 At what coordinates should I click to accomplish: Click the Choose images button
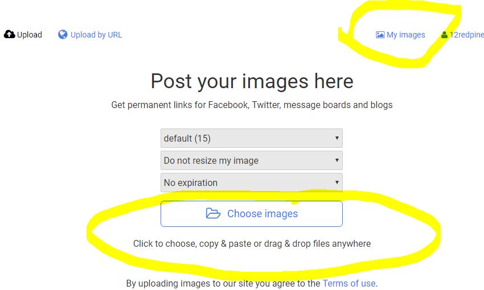[x=252, y=214]
